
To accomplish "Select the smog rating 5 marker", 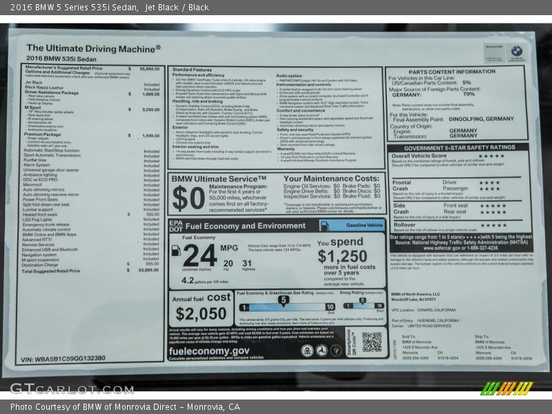I will pos(362,301).
